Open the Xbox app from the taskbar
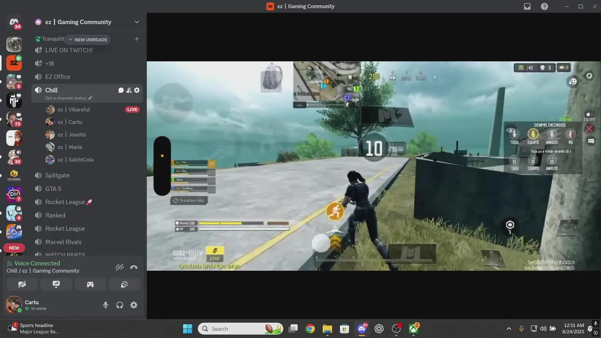Image resolution: width=601 pixels, height=338 pixels. click(x=414, y=329)
